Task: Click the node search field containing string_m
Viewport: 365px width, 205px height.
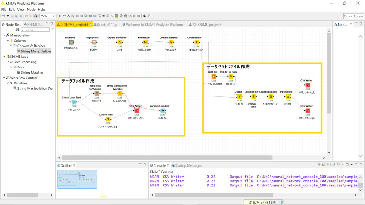Action: click(x=35, y=30)
